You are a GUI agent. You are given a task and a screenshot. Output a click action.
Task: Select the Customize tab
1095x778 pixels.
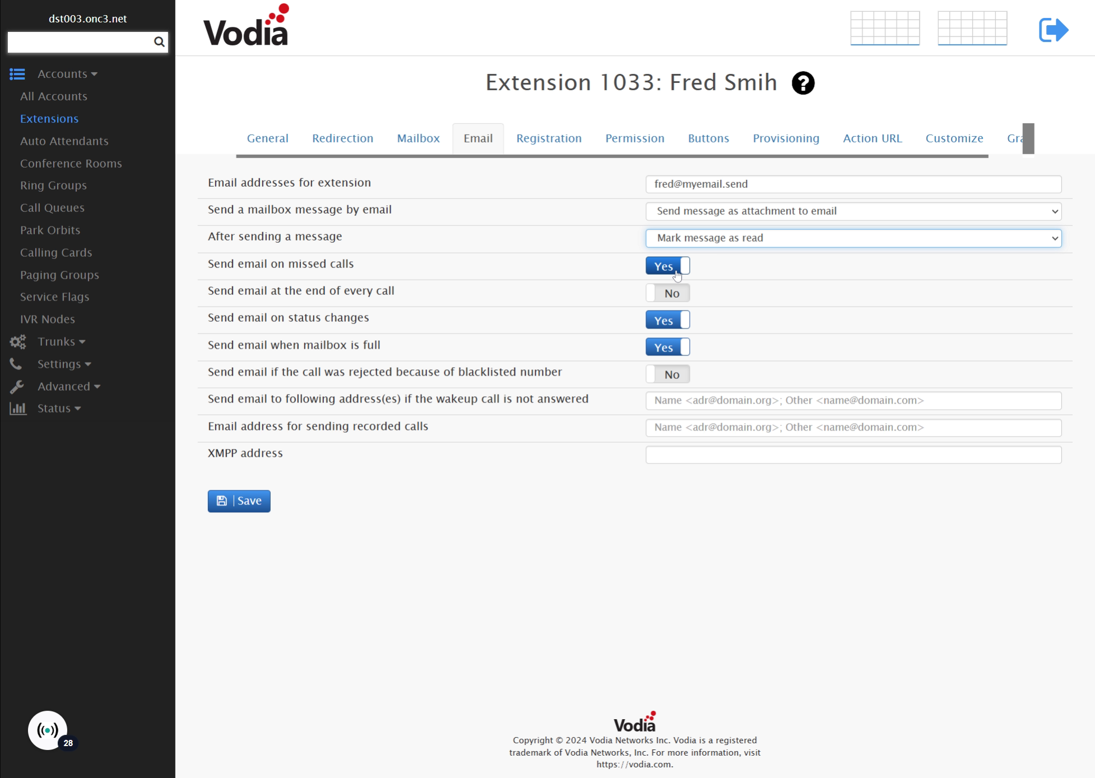pyautogui.click(x=955, y=138)
